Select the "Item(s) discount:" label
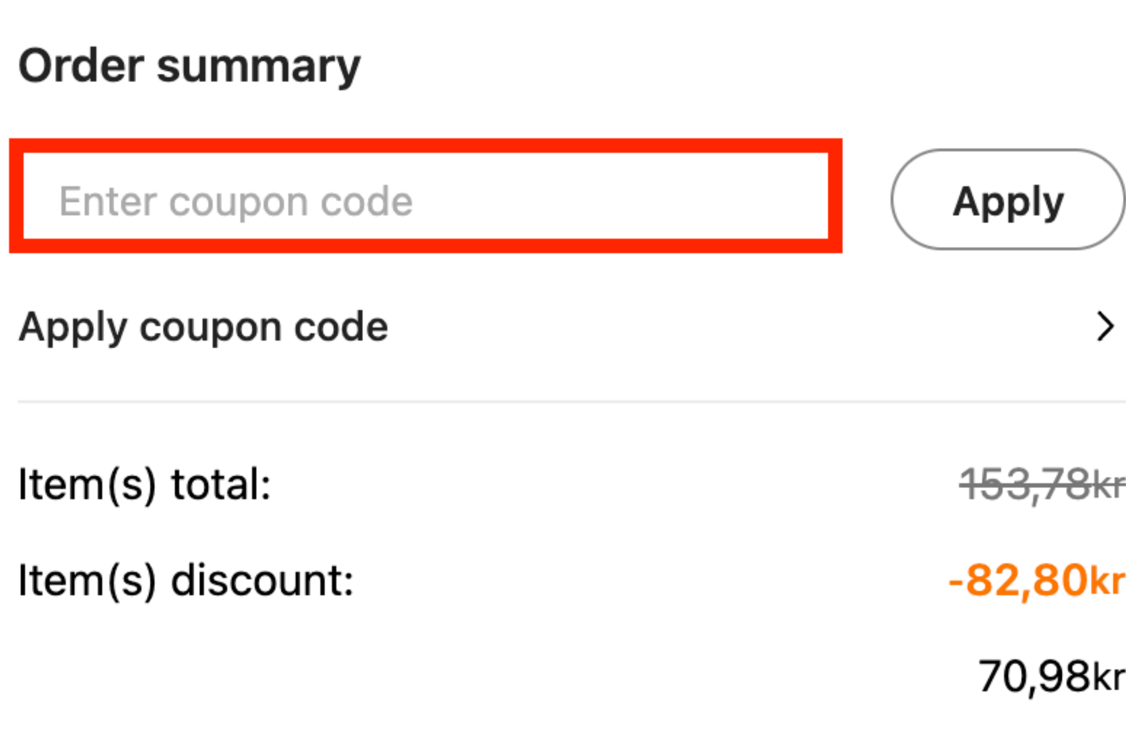 [x=186, y=581]
